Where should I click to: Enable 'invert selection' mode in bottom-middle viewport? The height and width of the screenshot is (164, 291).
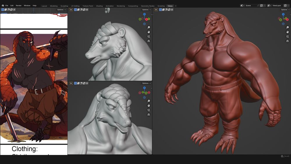tap(84, 83)
